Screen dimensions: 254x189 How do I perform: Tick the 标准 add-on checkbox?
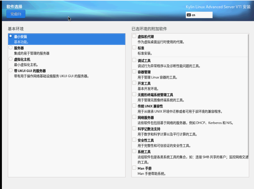[134, 48]
